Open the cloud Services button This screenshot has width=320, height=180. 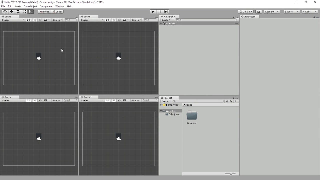pyautogui.click(x=259, y=12)
